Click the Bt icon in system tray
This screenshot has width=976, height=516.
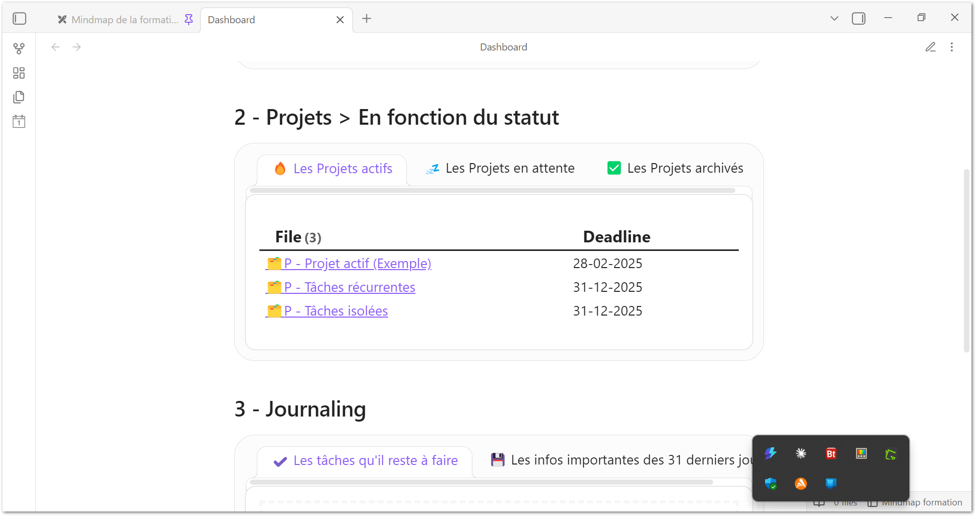pyautogui.click(x=831, y=453)
